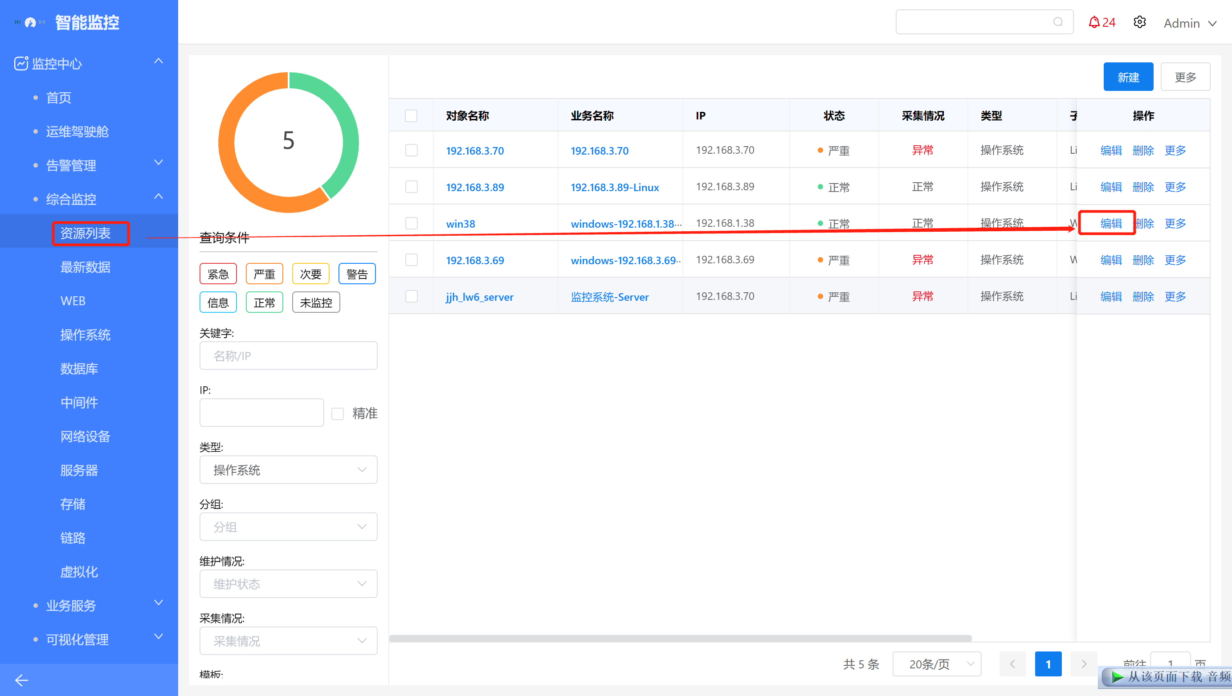
Task: Expand the 可视化管理 submenu
Action: click(x=159, y=637)
